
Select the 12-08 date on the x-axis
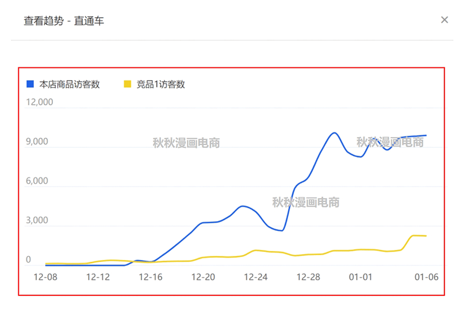45,277
